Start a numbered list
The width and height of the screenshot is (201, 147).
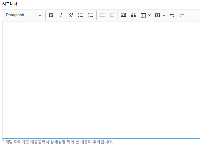[x=90, y=15]
